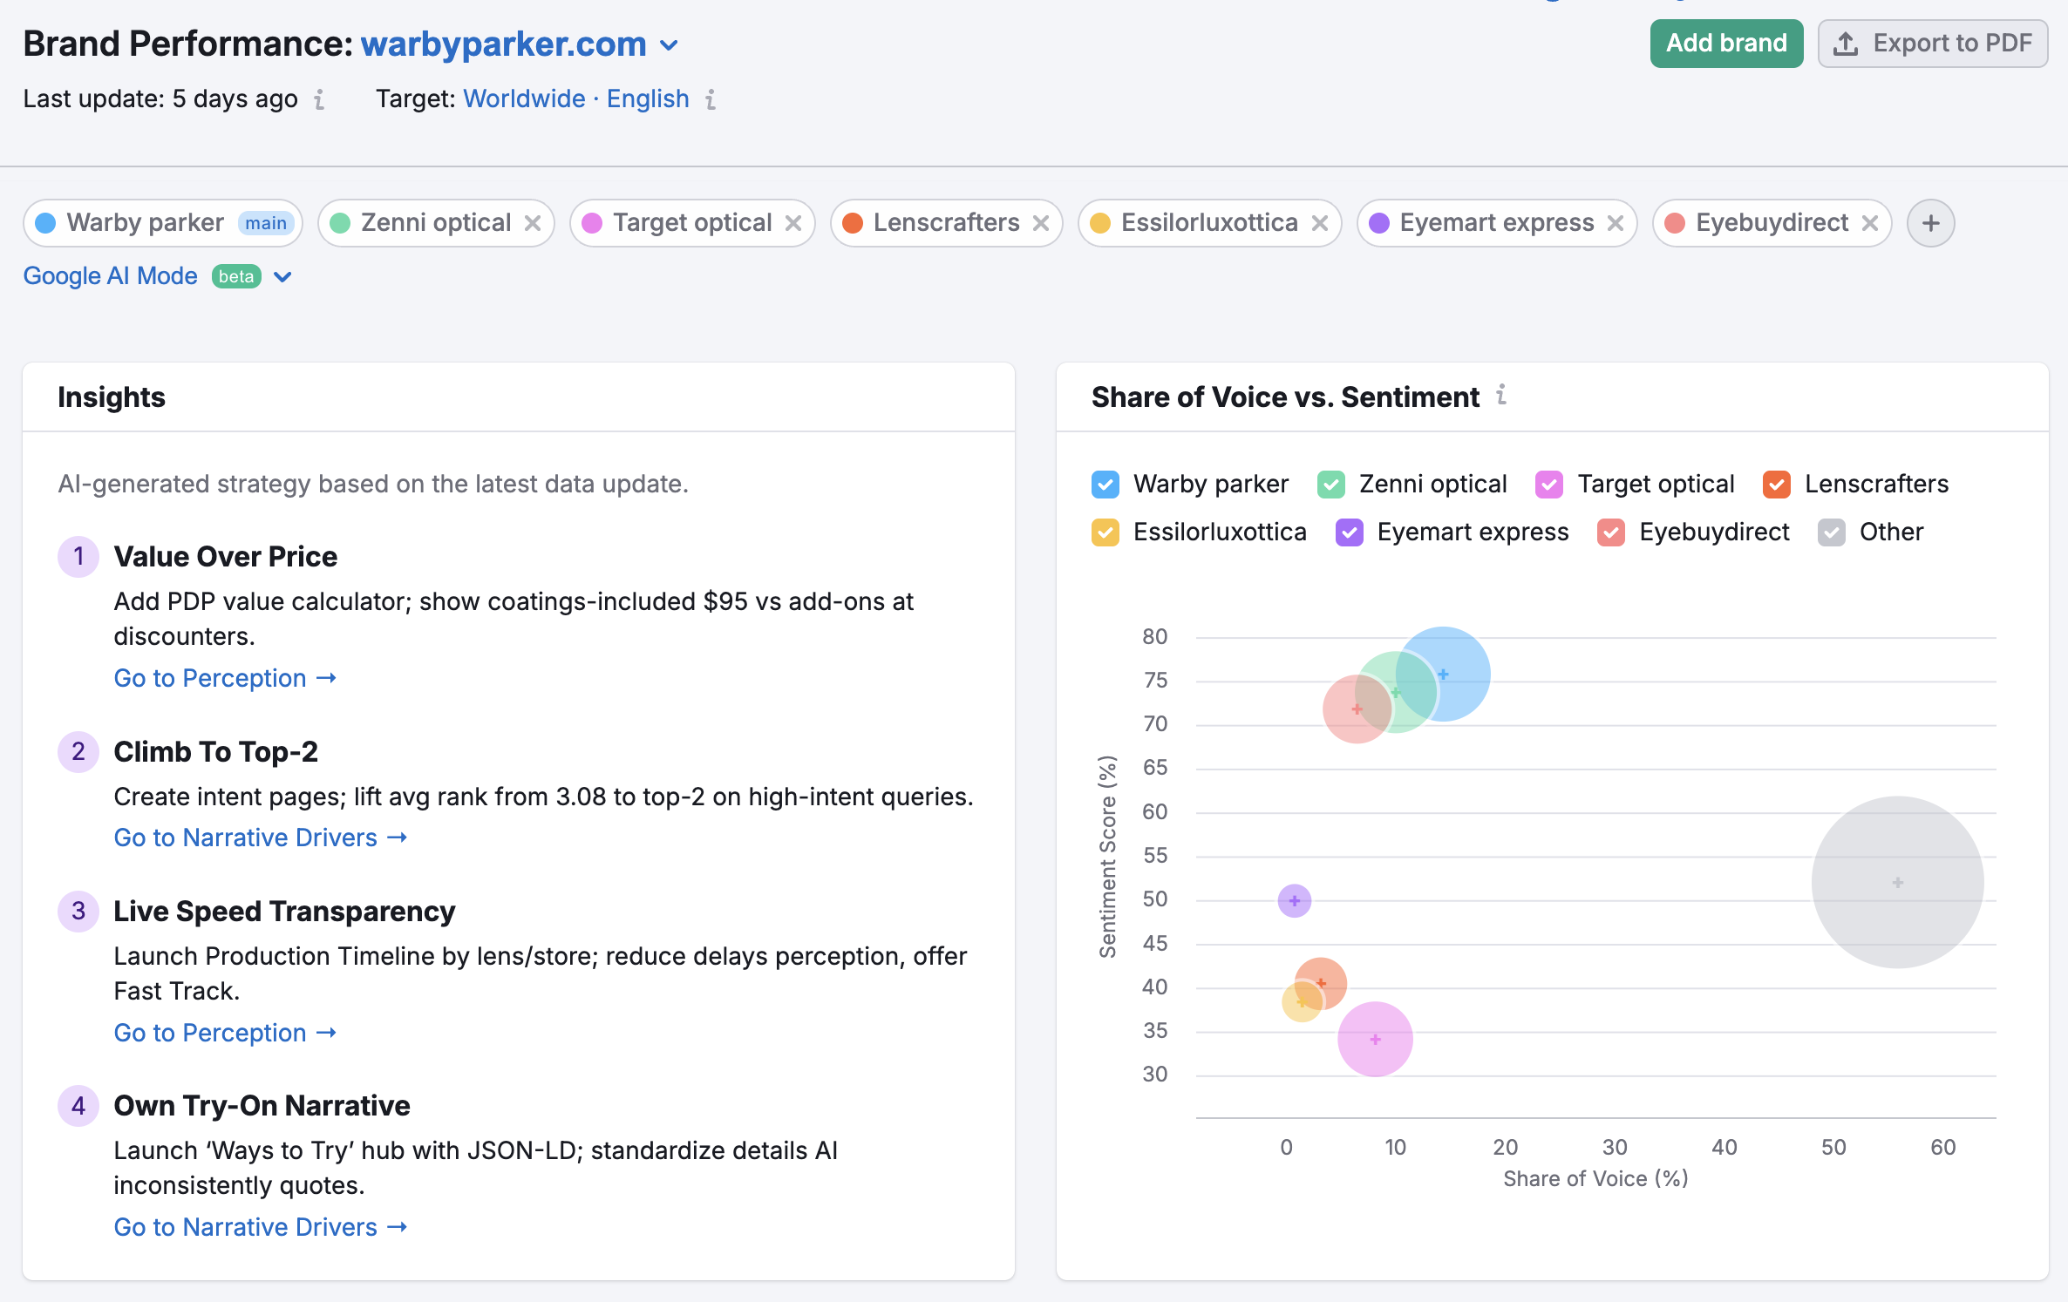Click the plus icon to add another competitor
2068x1302 pixels.
coord(1930,223)
